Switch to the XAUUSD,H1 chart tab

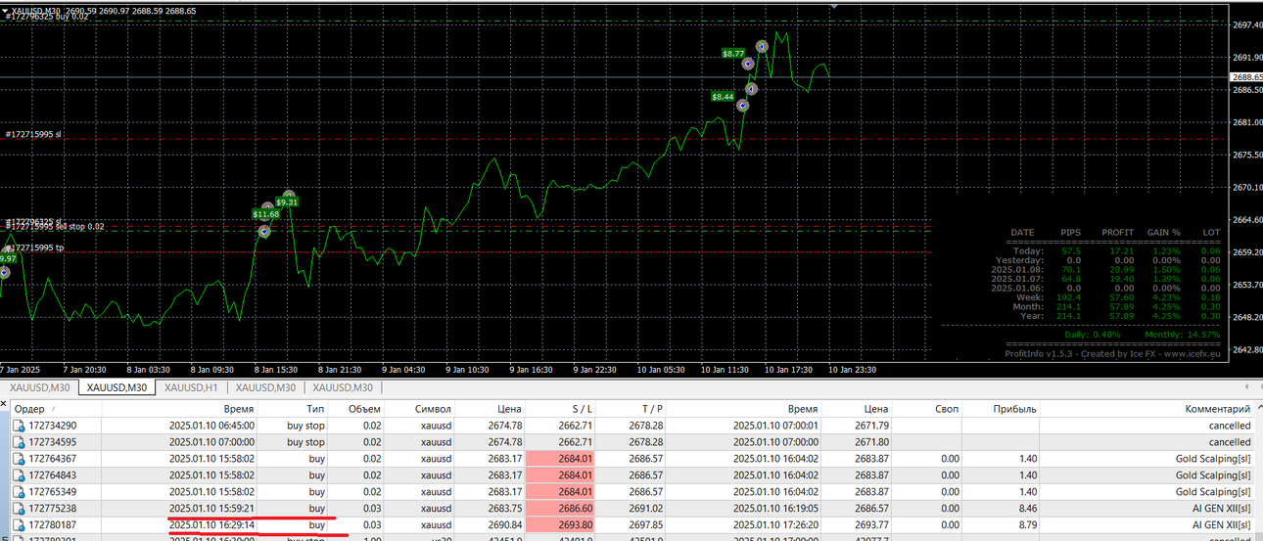point(191,387)
